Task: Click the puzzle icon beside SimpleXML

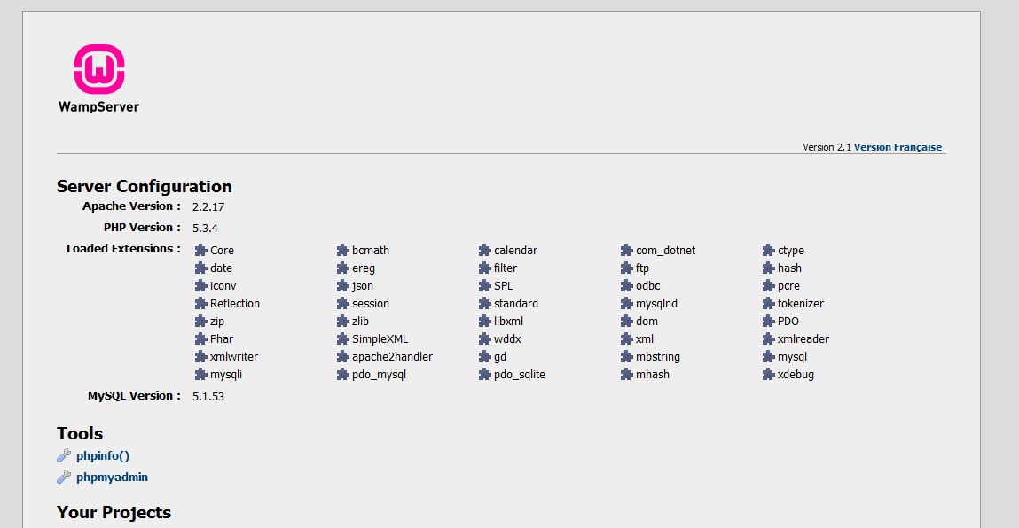Action: pyautogui.click(x=343, y=339)
